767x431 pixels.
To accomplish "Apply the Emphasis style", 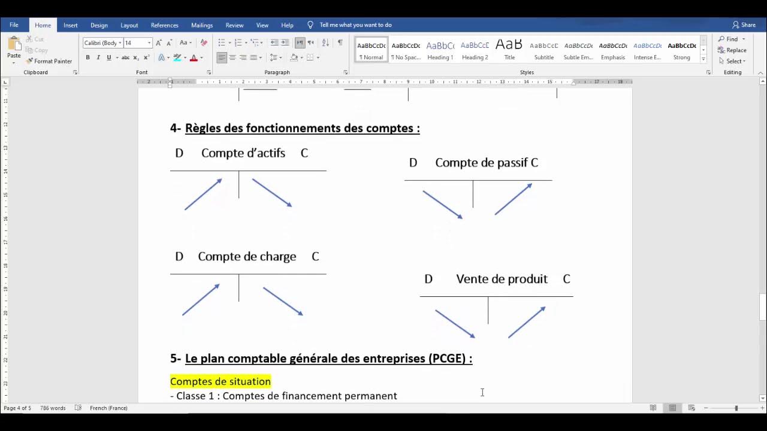I will [x=612, y=50].
